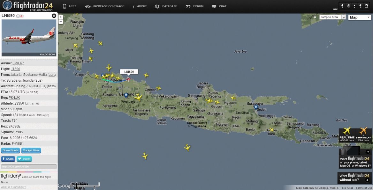The height and width of the screenshot is (190, 373).
Task: Select the yellow plane left of Metro label
Action: click(x=75, y=45)
